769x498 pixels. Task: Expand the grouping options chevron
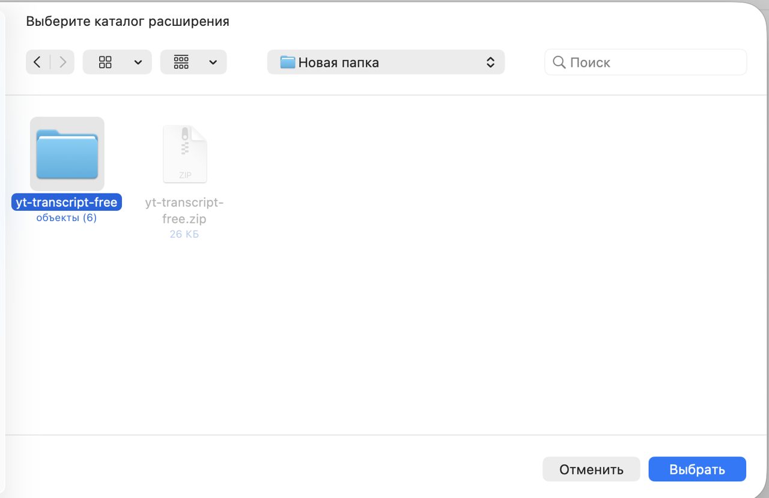[213, 62]
